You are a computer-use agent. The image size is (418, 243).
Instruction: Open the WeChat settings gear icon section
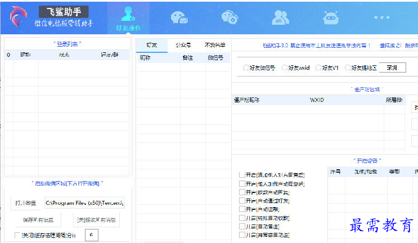230,17
